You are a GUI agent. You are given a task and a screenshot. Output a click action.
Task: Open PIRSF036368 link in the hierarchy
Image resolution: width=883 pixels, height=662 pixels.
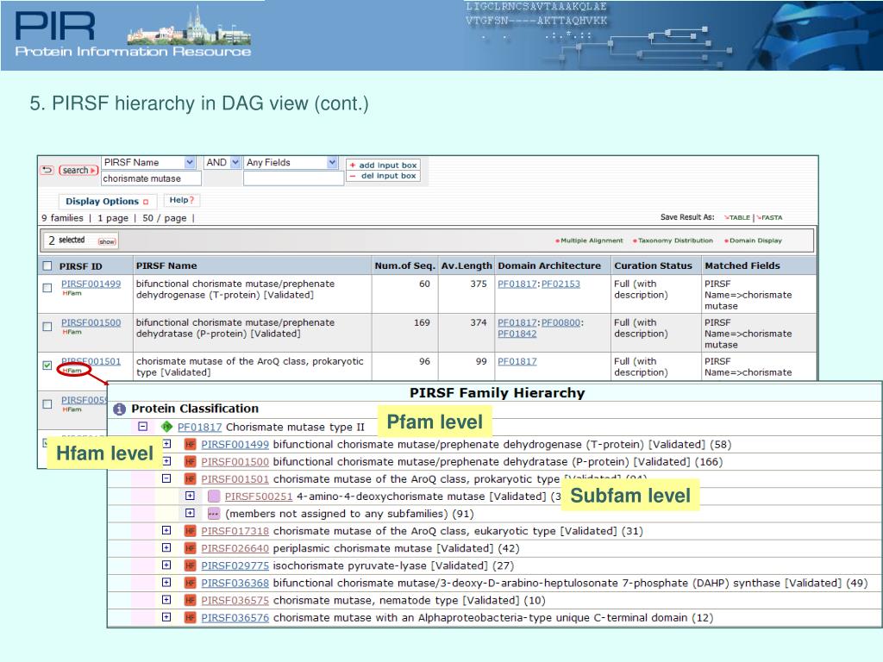tap(235, 584)
